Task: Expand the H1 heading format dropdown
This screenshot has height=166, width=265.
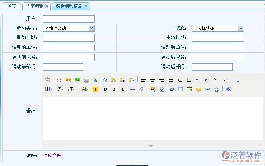Action: pyautogui.click(x=49, y=89)
